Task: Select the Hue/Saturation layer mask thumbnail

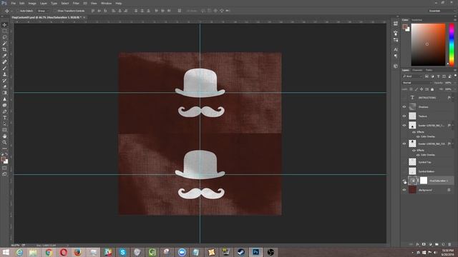Action: [424, 181]
